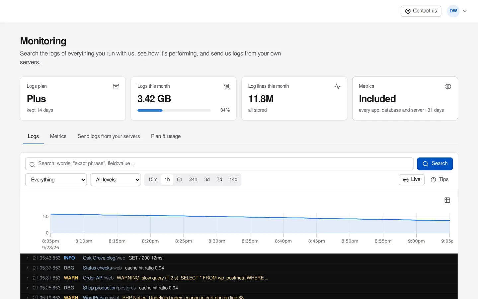Image resolution: width=478 pixels, height=299 pixels.
Task: Click Shop production/postgres source name
Action: click(x=109, y=288)
